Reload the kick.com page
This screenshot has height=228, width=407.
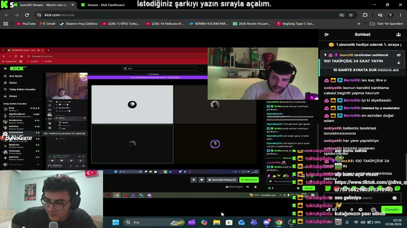27,15
